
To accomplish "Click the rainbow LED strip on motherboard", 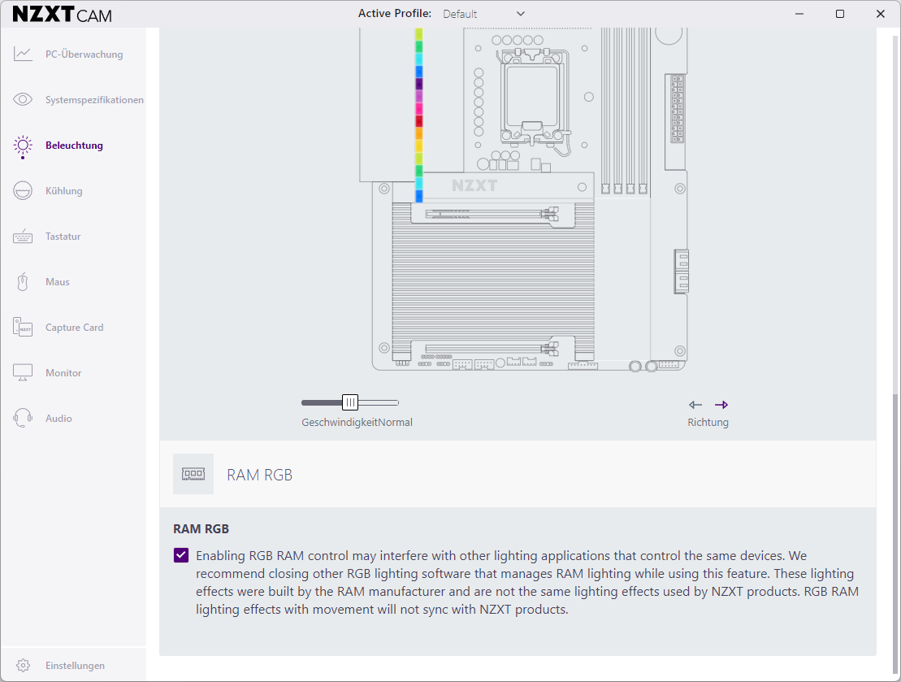I will tap(418, 114).
